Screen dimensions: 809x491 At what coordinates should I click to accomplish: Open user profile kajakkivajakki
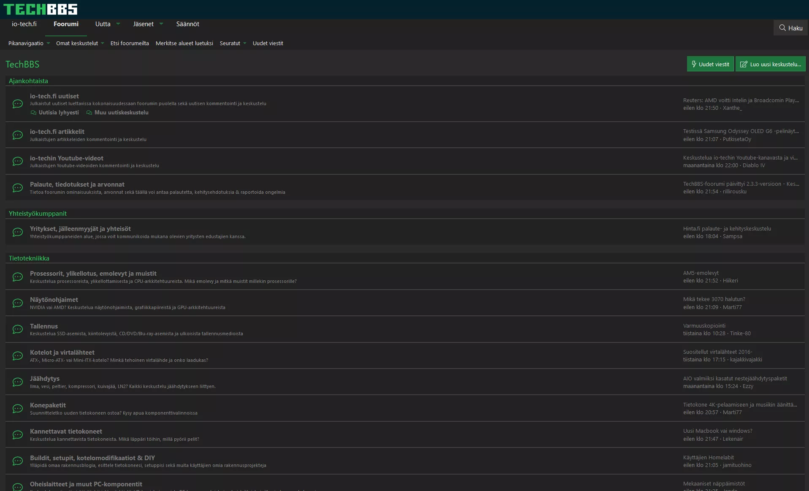[746, 360]
